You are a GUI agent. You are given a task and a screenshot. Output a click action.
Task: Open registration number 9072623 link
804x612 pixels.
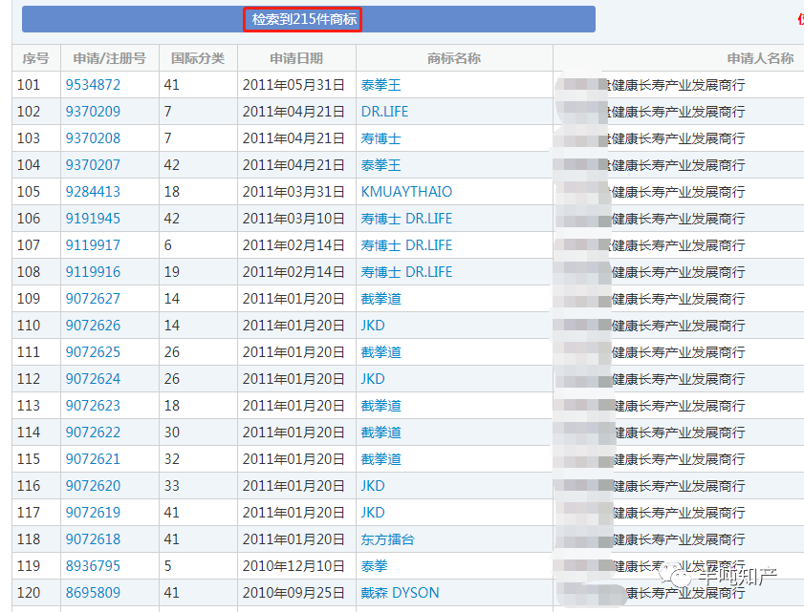click(x=93, y=405)
